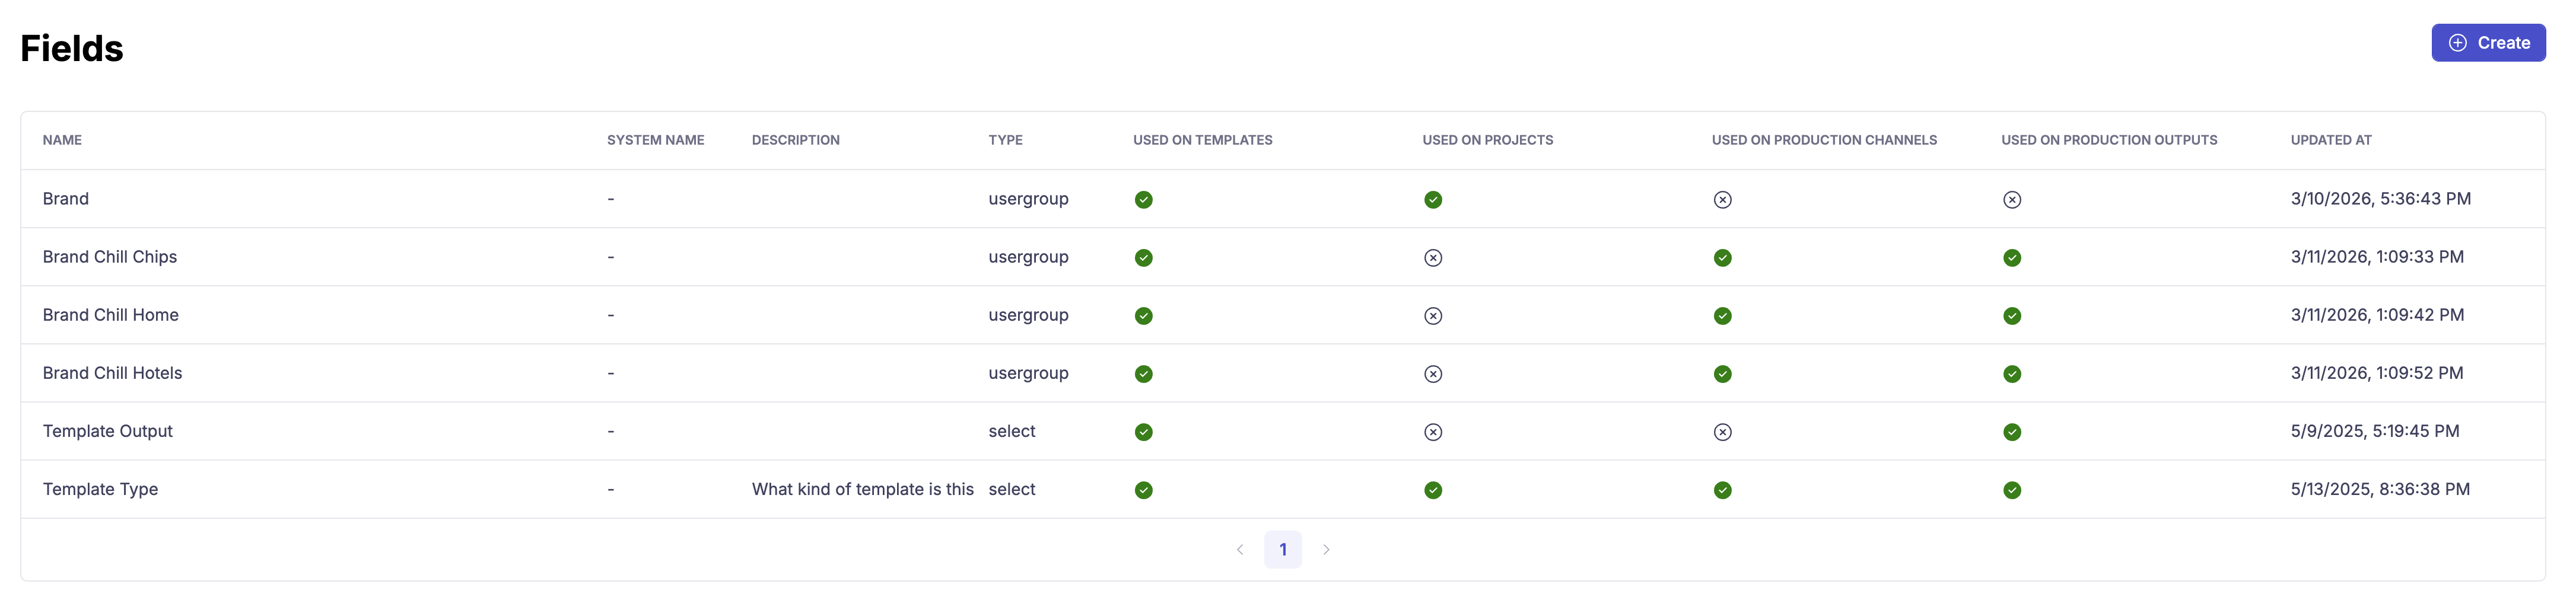Viewport: 2576px width, 613px height.
Task: Click the green check under Used On Production Outputs for Template Type
Action: pos(2012,490)
